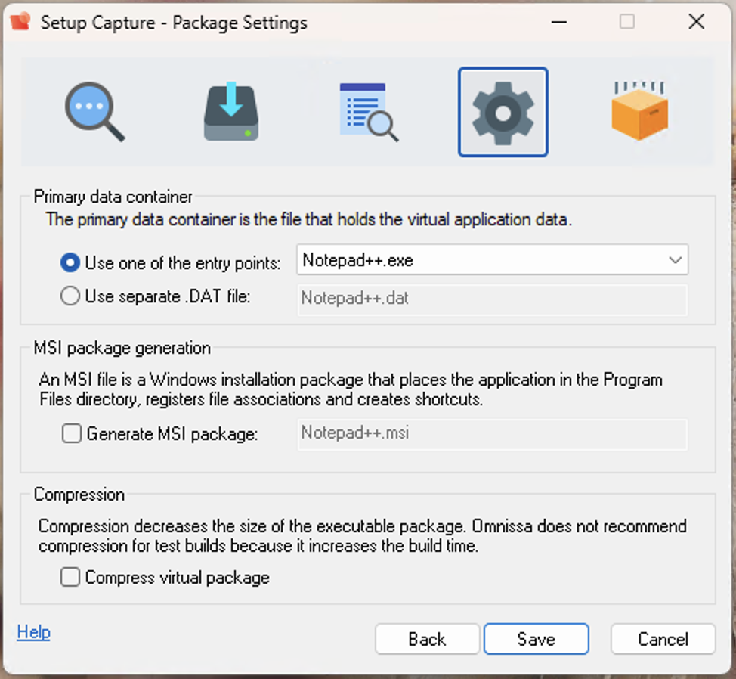Switch to the build package wizard step
The height and width of the screenshot is (679, 736).
pyautogui.click(x=639, y=110)
